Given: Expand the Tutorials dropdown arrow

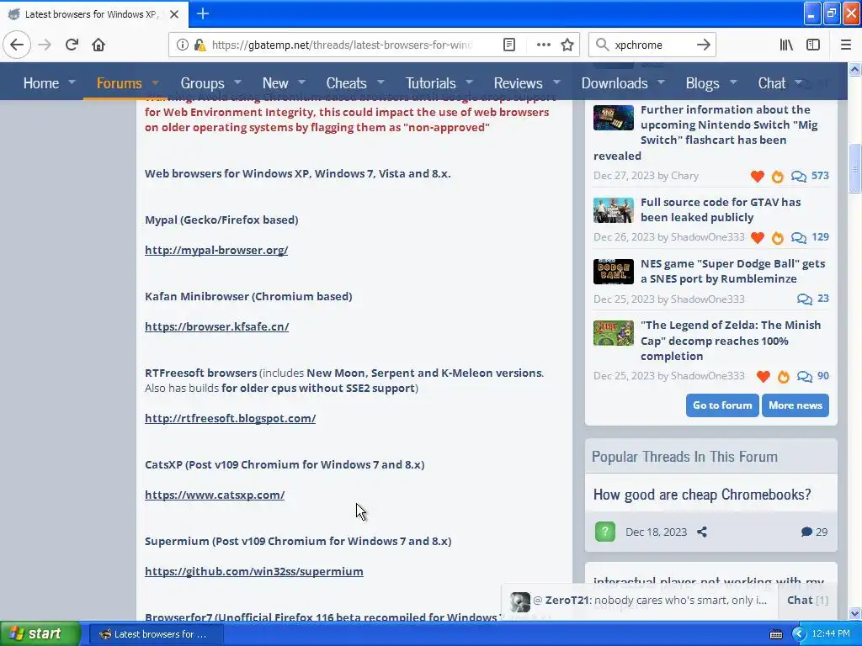Looking at the screenshot, I should coord(469,82).
